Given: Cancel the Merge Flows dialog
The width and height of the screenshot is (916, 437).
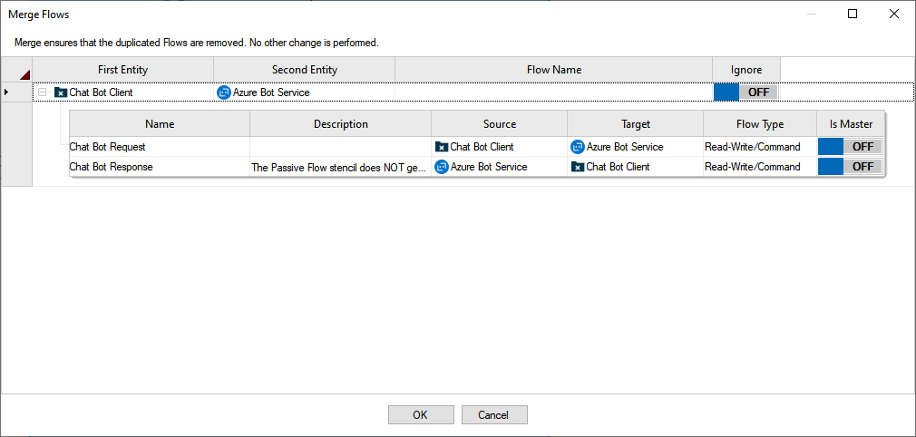Looking at the screenshot, I should tap(494, 415).
